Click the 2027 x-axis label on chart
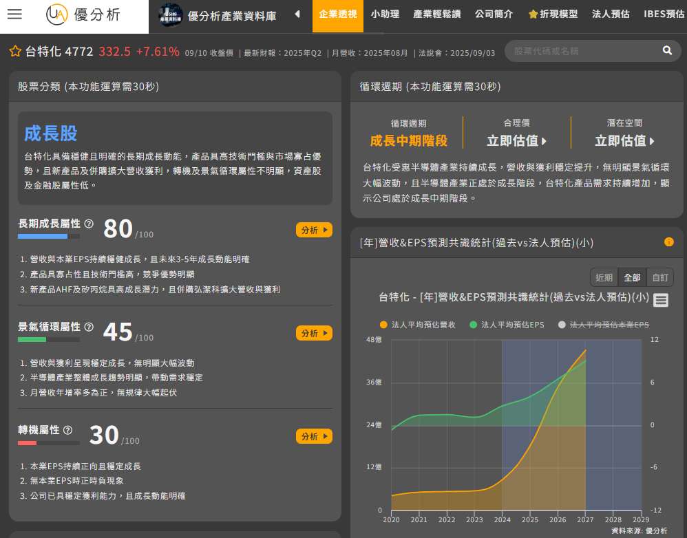Viewport: 687px width, 538px height. pyautogui.click(x=585, y=519)
